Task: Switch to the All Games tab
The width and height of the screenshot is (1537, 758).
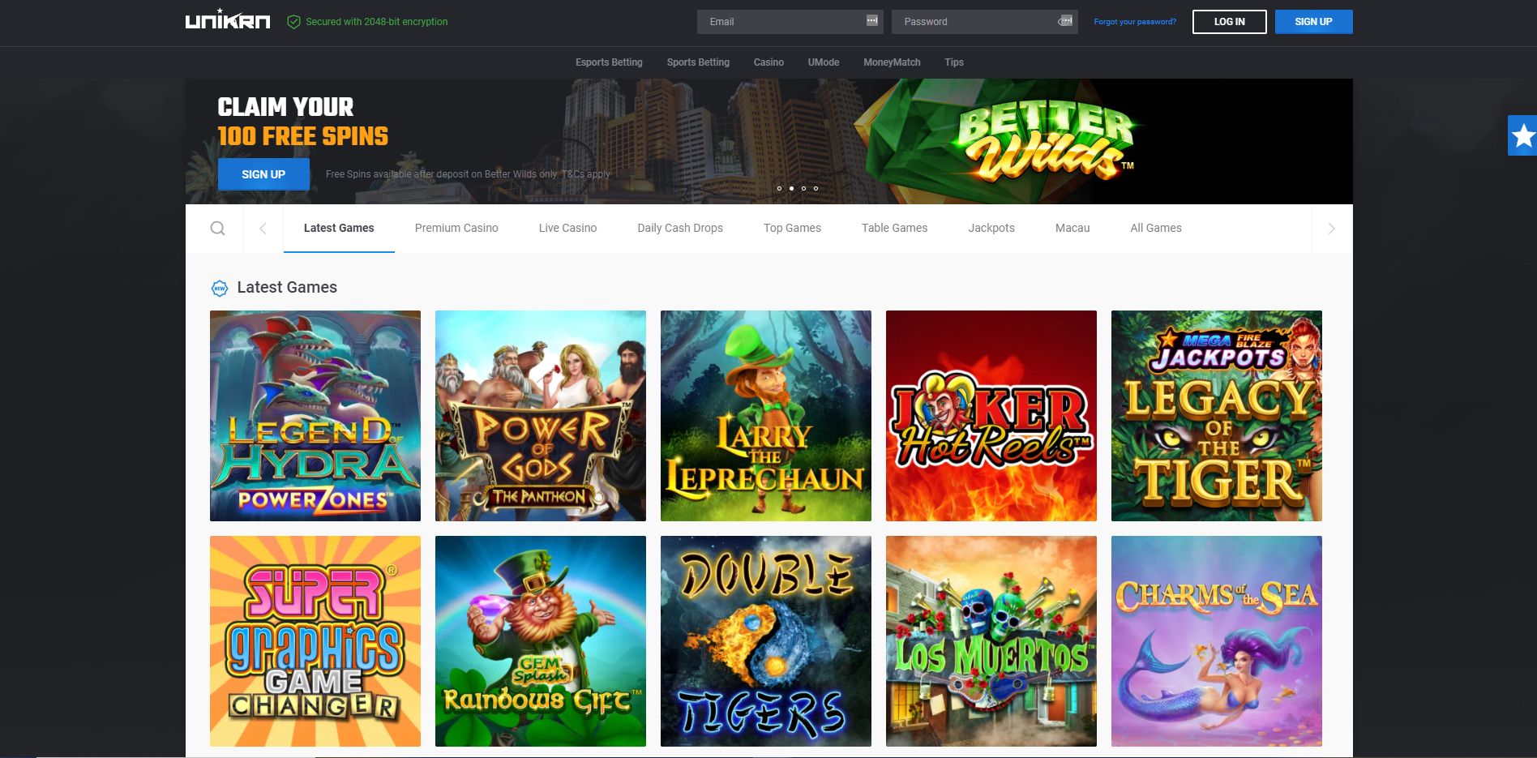Action: [x=1156, y=229]
